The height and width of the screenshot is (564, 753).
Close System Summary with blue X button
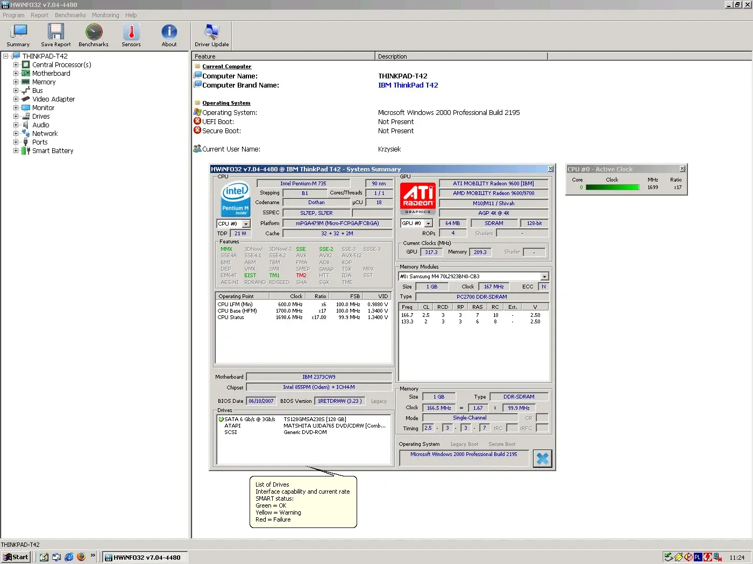pos(543,458)
